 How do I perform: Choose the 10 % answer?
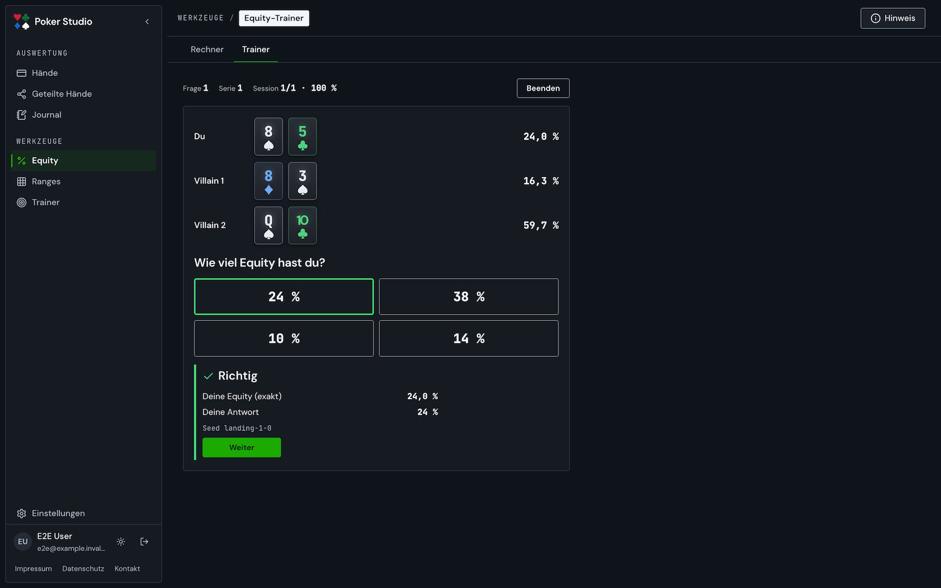point(284,339)
